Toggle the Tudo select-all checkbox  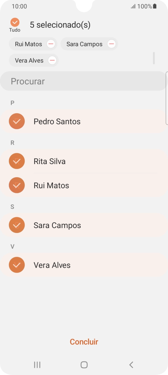pyautogui.click(x=15, y=22)
